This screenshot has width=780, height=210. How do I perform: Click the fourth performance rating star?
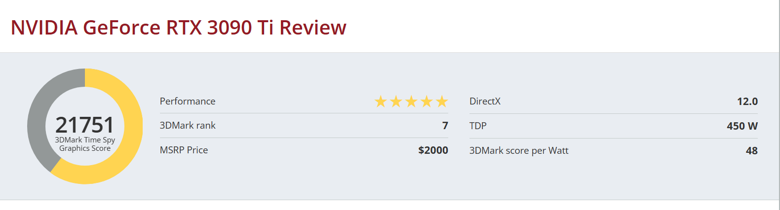tap(427, 102)
